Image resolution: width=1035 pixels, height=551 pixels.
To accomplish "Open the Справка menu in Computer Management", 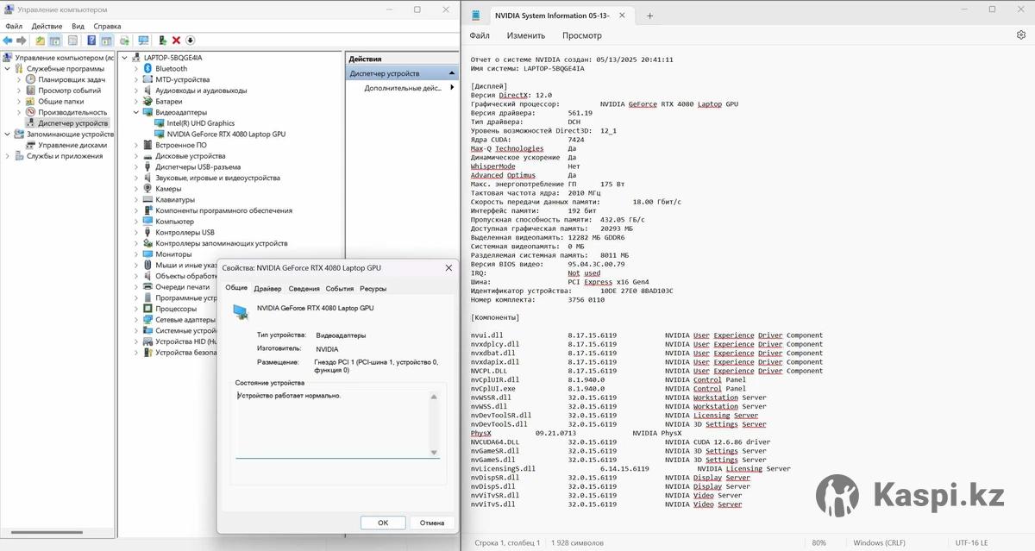I will pos(107,26).
